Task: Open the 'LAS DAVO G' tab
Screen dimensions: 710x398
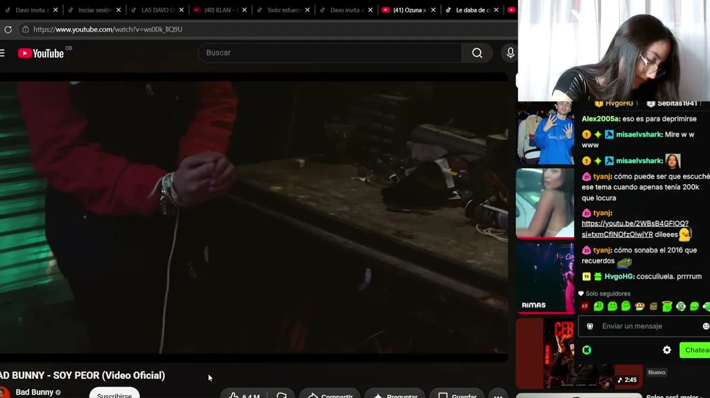Action: 158,10
